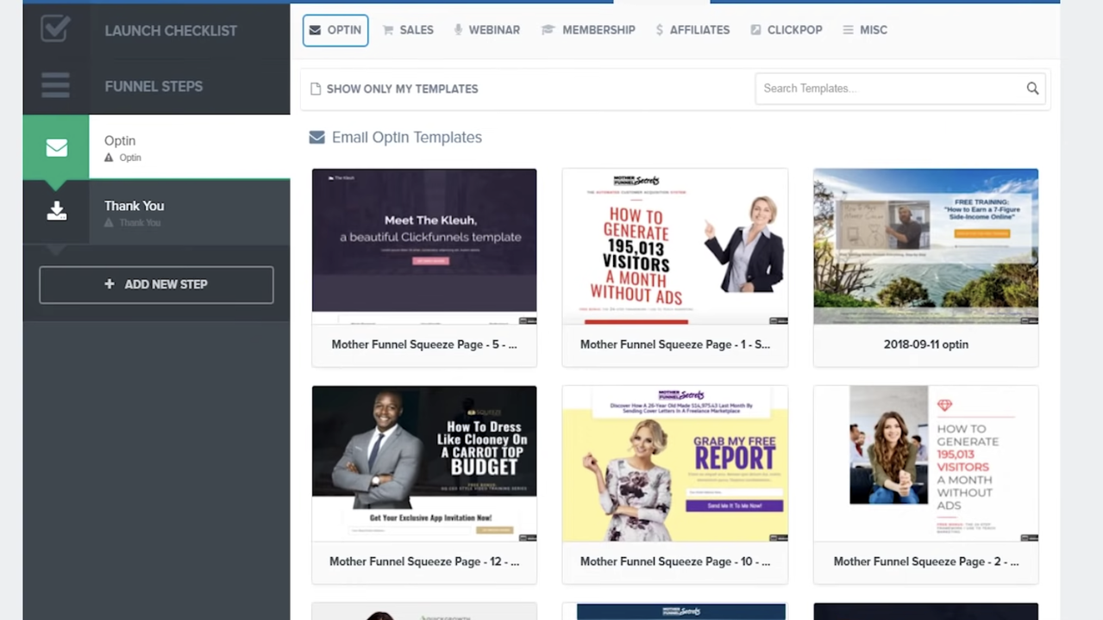The image size is (1103, 620).
Task: Click the ADD NEW STEP button
Action: [156, 284]
